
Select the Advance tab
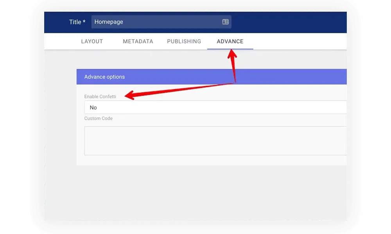(230, 41)
